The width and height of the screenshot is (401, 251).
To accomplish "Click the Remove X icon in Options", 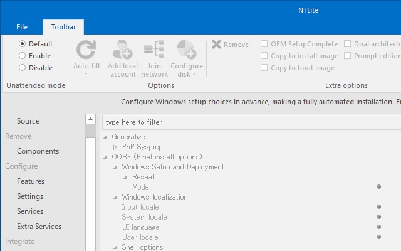I will 216,45.
